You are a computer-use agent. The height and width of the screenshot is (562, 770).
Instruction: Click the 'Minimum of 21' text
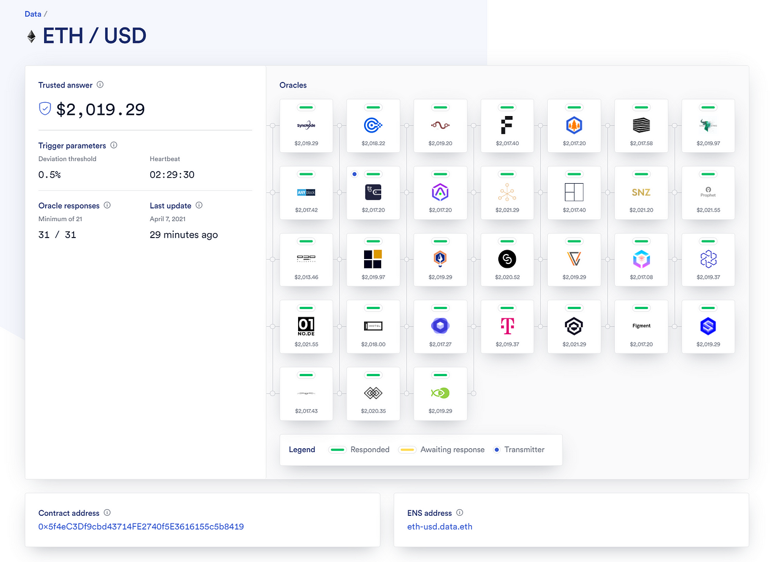60,219
